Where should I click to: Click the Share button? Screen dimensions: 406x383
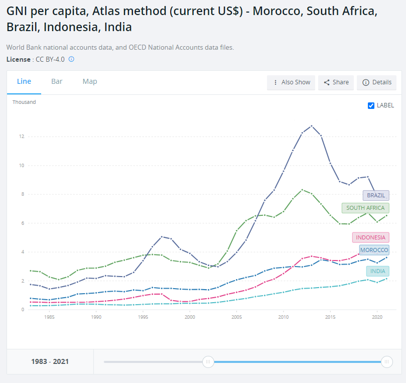pyautogui.click(x=336, y=82)
